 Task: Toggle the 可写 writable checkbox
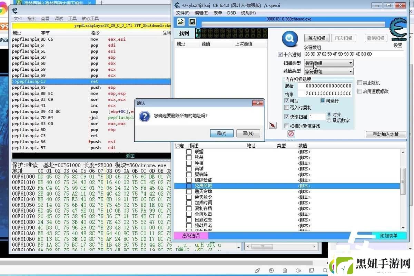click(x=287, y=101)
